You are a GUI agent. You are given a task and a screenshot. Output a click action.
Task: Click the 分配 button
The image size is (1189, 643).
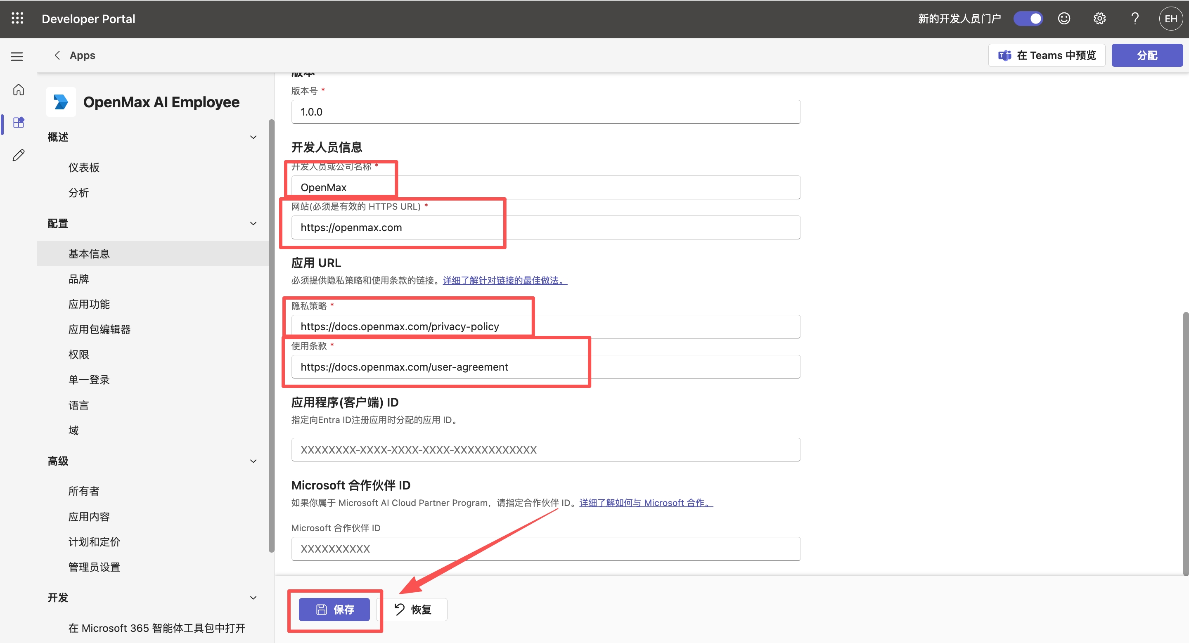click(1147, 55)
